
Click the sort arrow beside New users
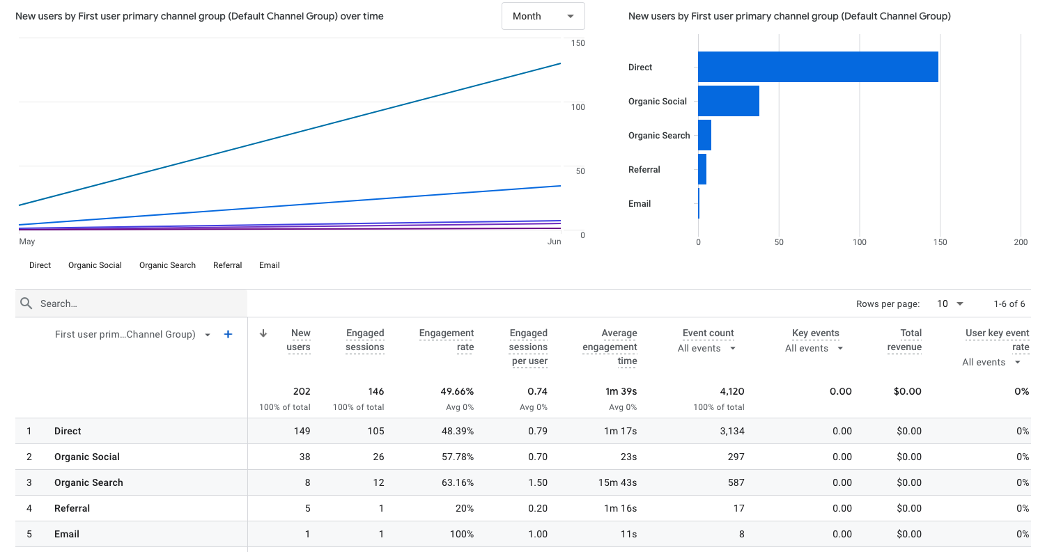point(263,333)
